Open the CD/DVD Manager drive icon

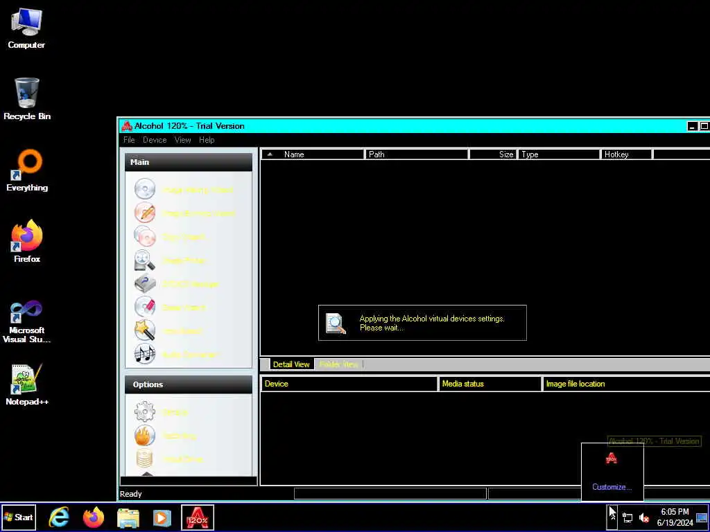(145, 283)
